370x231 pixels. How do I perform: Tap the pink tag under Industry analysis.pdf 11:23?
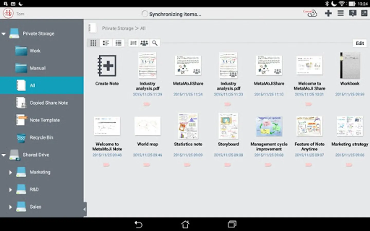(x=228, y=104)
